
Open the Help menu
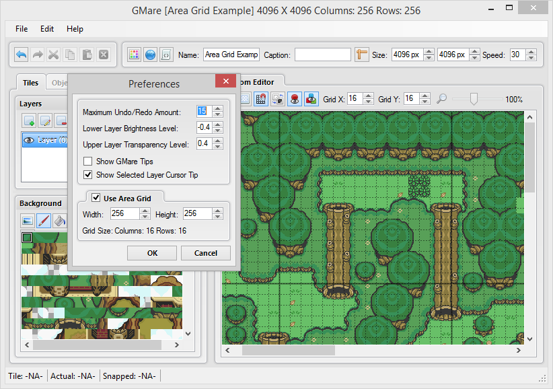coord(75,29)
